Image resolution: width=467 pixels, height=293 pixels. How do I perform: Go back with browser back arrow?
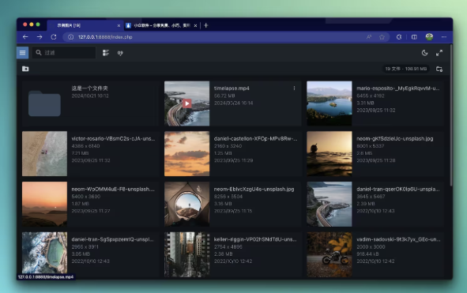click(25, 37)
